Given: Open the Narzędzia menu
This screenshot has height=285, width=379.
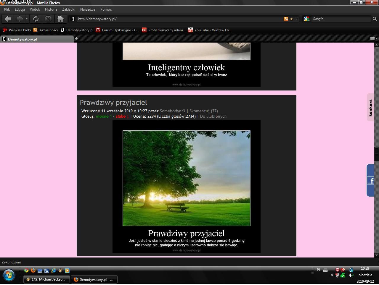Looking at the screenshot, I should coord(88,9).
